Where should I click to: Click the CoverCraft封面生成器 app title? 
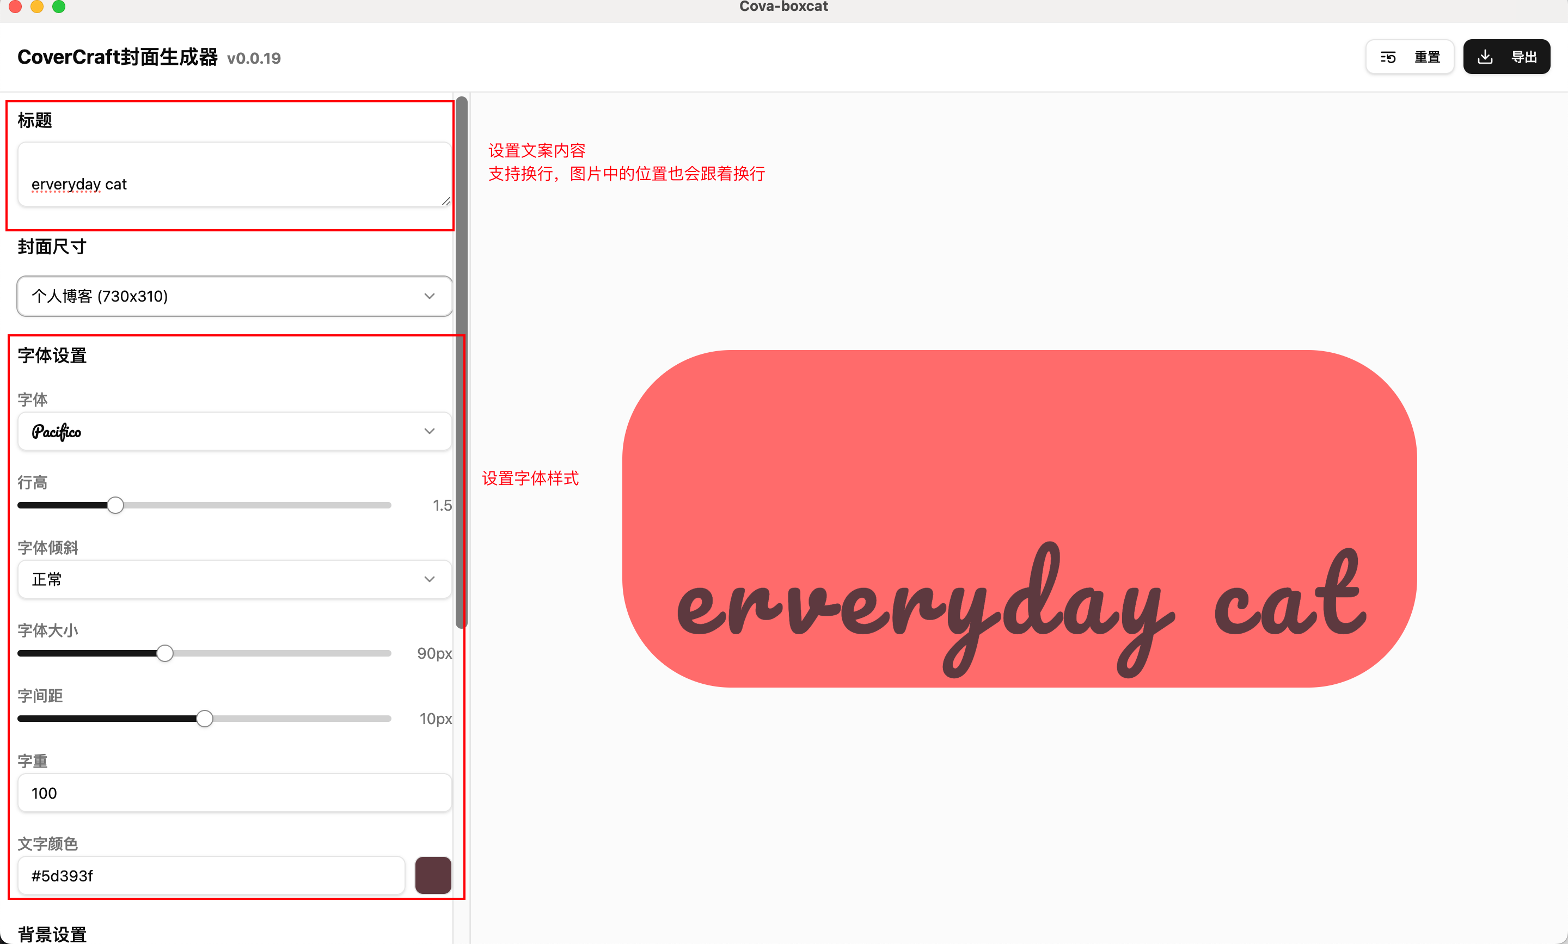click(118, 57)
